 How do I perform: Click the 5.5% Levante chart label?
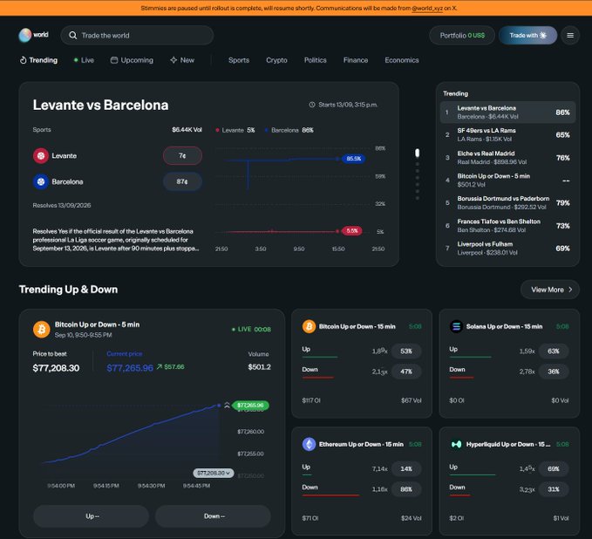point(352,231)
